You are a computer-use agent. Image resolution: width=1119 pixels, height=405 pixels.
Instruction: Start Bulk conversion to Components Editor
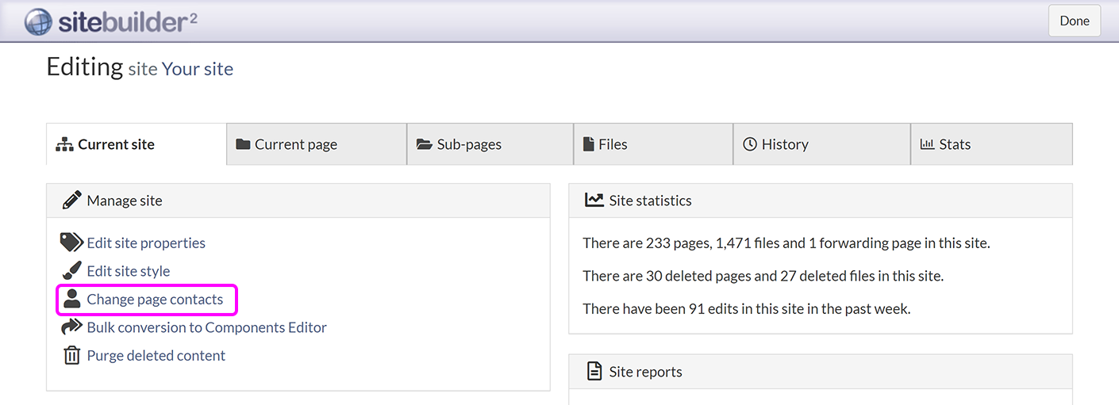206,327
